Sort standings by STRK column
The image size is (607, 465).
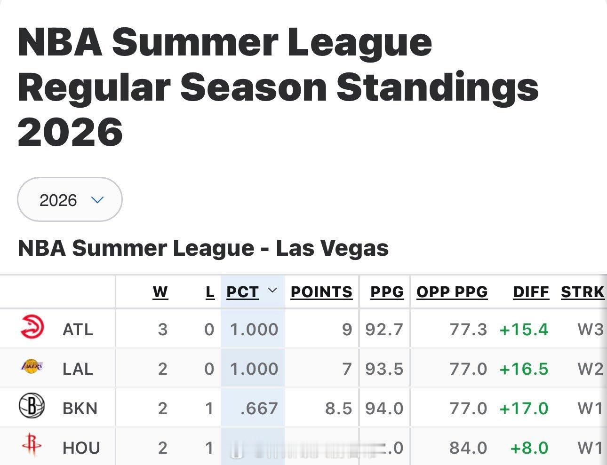(x=583, y=292)
